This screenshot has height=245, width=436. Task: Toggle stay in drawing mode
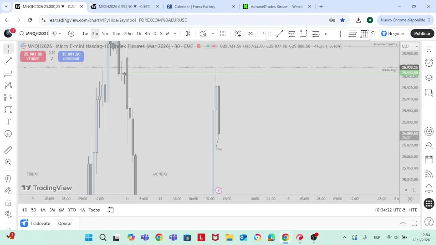point(8,191)
